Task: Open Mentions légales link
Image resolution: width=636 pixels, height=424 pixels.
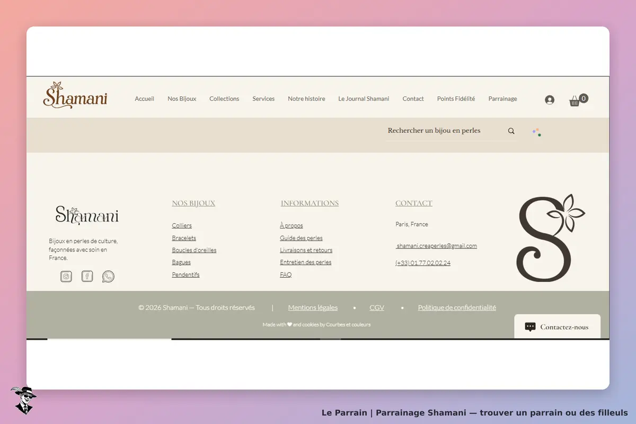Action: pyautogui.click(x=313, y=307)
